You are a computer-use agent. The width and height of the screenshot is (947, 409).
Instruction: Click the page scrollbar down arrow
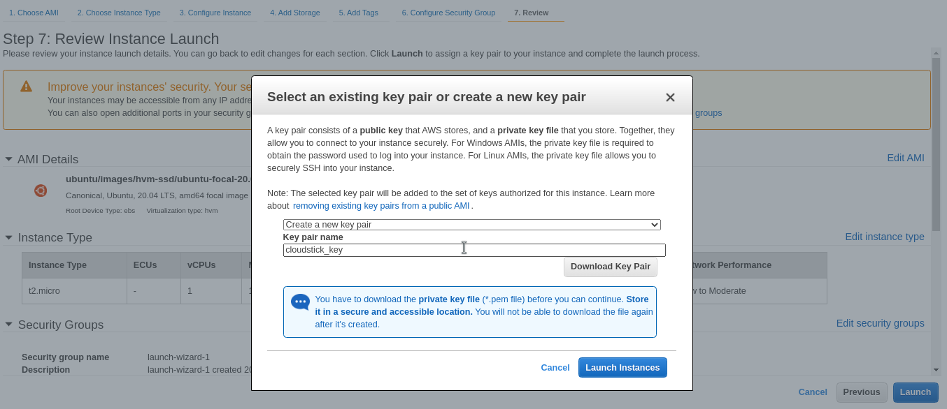pos(936,369)
